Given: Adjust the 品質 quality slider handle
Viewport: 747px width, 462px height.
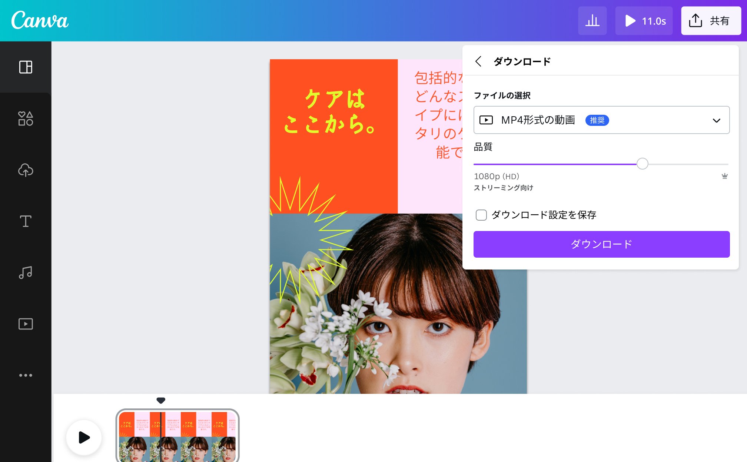Looking at the screenshot, I should (643, 163).
